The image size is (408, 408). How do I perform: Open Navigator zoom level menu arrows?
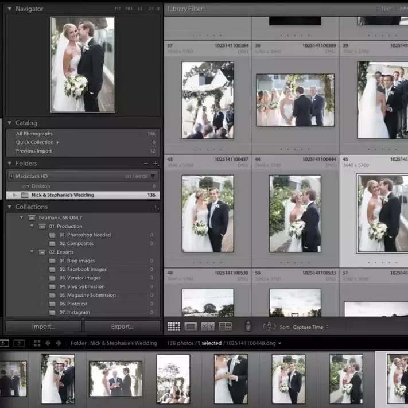[158, 9]
